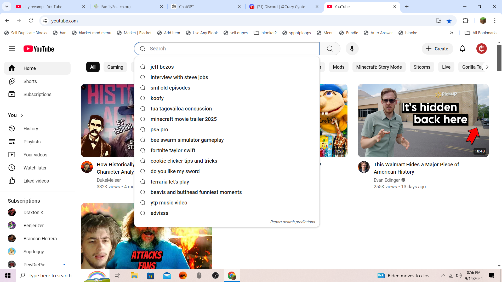502x282 pixels.
Task: Click Report search predictions link
Action: click(292, 222)
